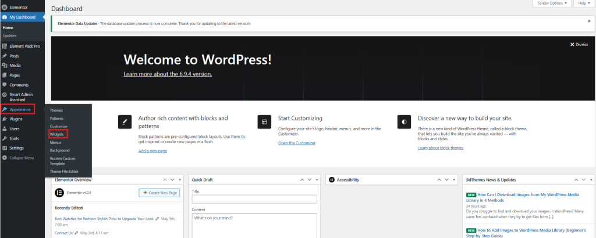Click the Quick Draft Content text area

tap(254, 225)
